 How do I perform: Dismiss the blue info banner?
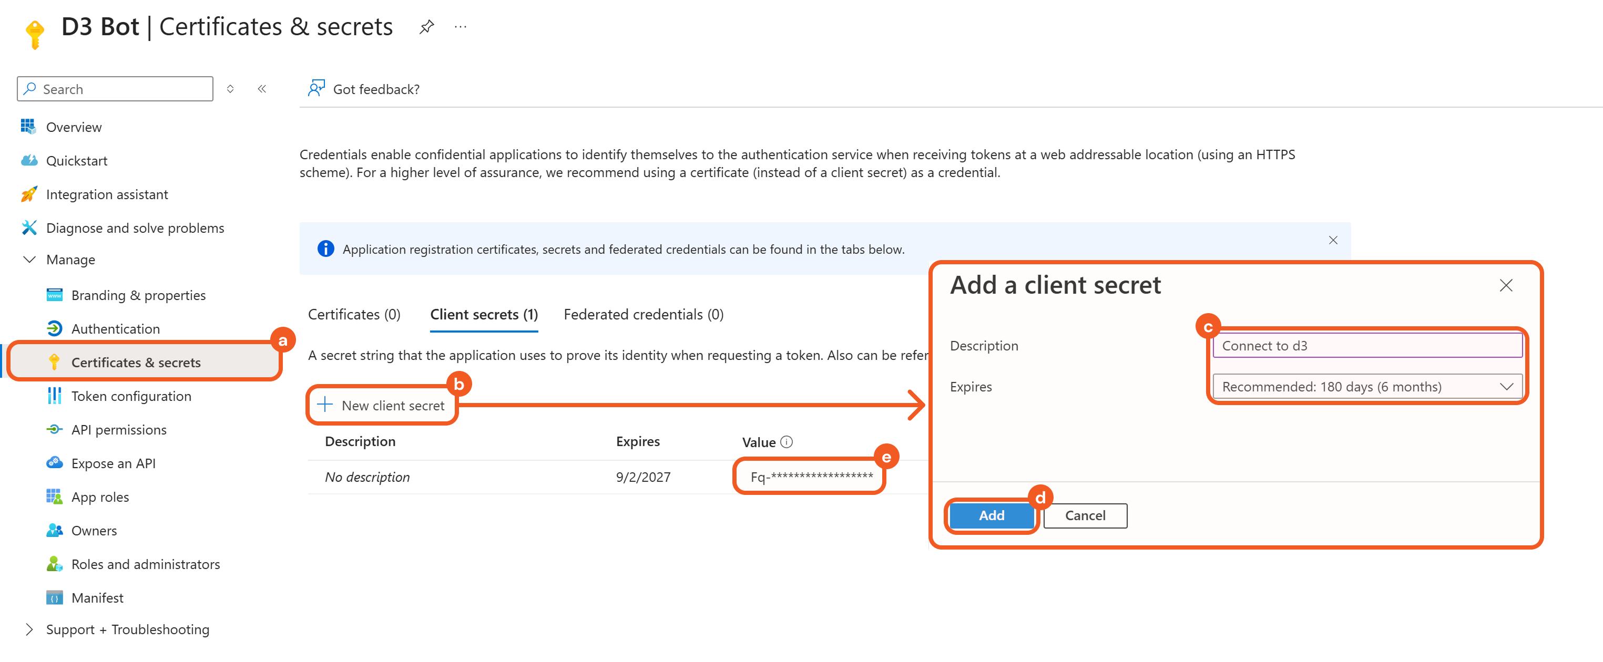[1333, 241]
